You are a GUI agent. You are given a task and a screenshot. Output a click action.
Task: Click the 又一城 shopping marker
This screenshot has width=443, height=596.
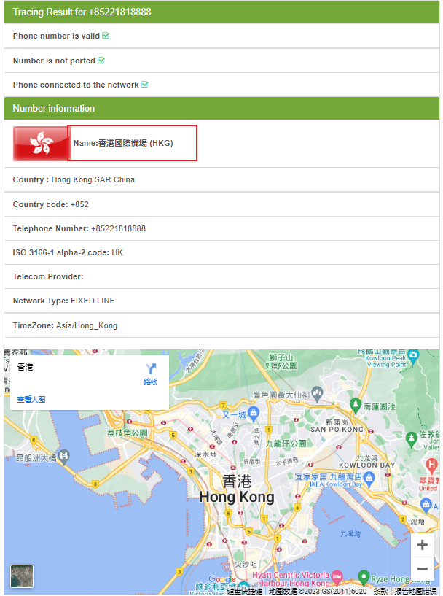[253, 414]
